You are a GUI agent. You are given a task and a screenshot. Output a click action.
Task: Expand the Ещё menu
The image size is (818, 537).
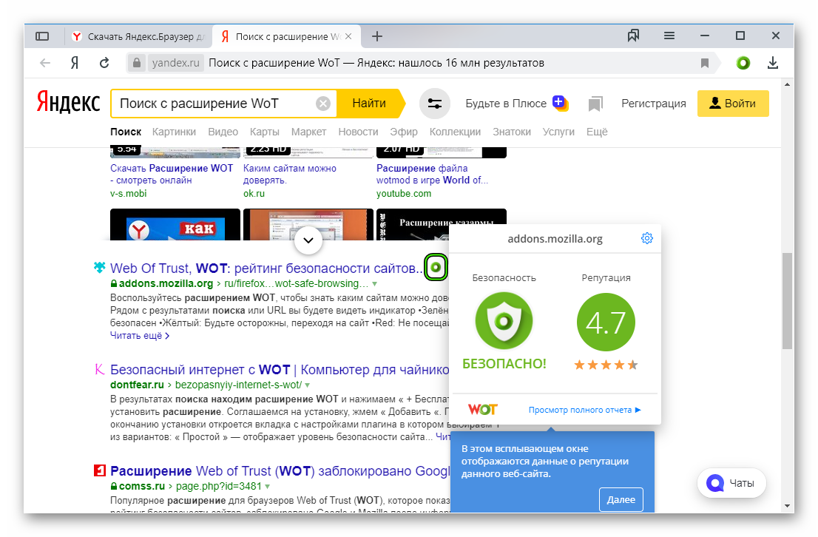597,132
